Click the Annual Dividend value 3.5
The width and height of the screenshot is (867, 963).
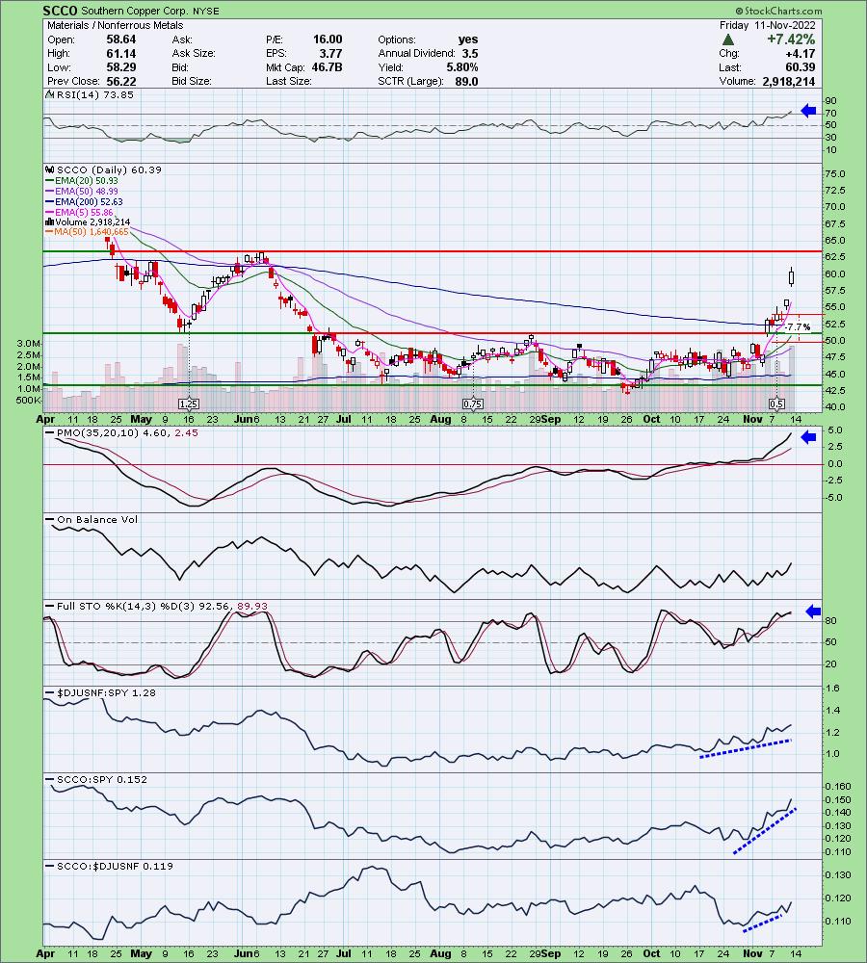pyautogui.click(x=470, y=53)
